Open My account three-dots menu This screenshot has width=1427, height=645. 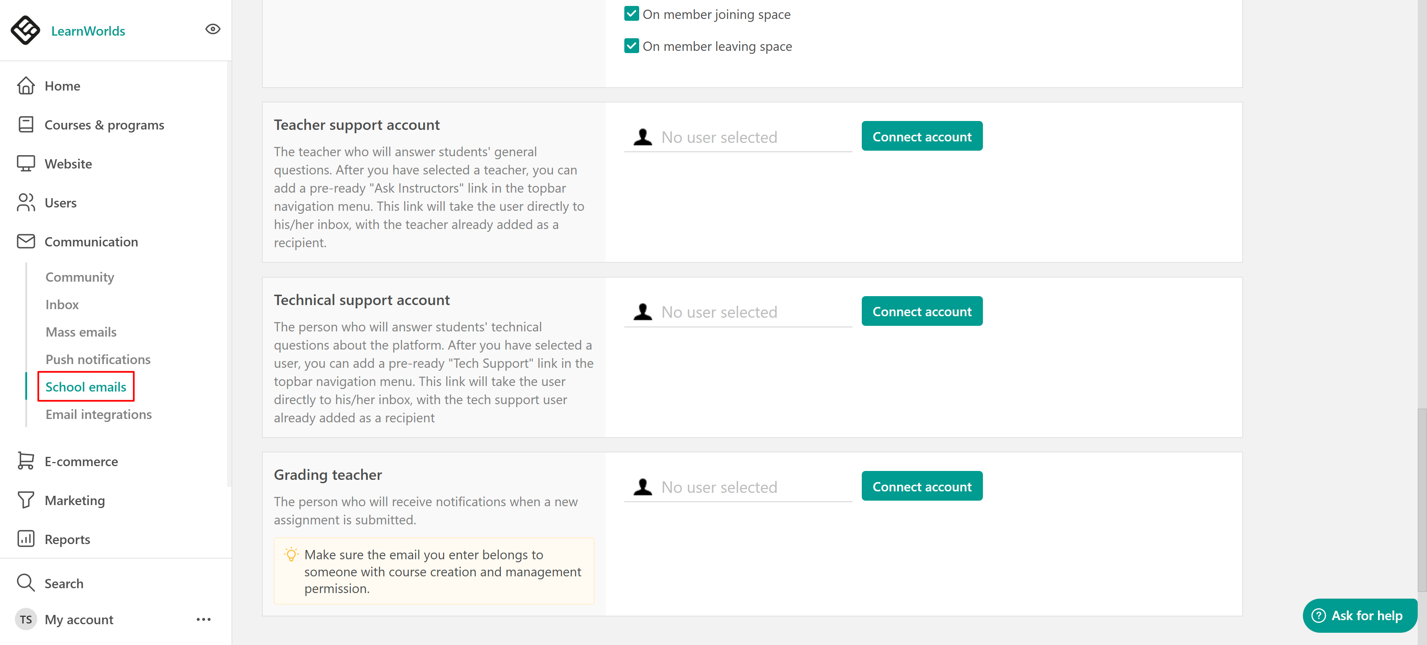coord(203,619)
